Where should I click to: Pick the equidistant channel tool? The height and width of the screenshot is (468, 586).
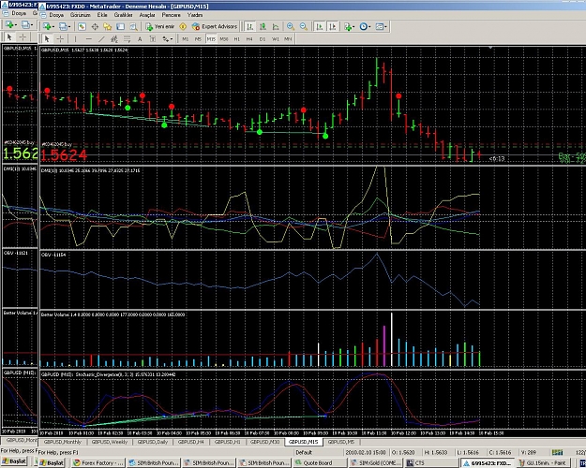coord(114,38)
